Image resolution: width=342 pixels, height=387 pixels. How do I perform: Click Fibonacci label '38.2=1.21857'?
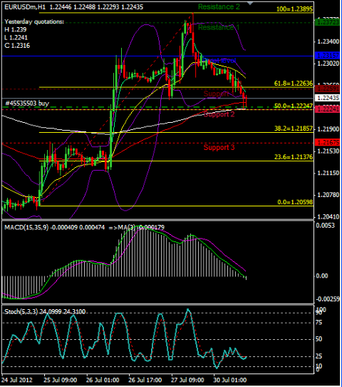click(x=294, y=129)
